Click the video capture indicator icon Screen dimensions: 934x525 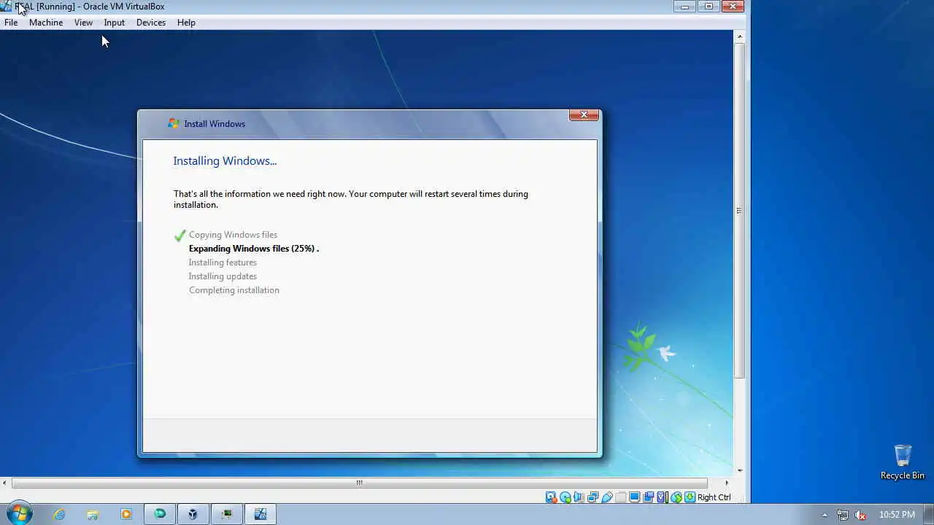click(x=648, y=497)
